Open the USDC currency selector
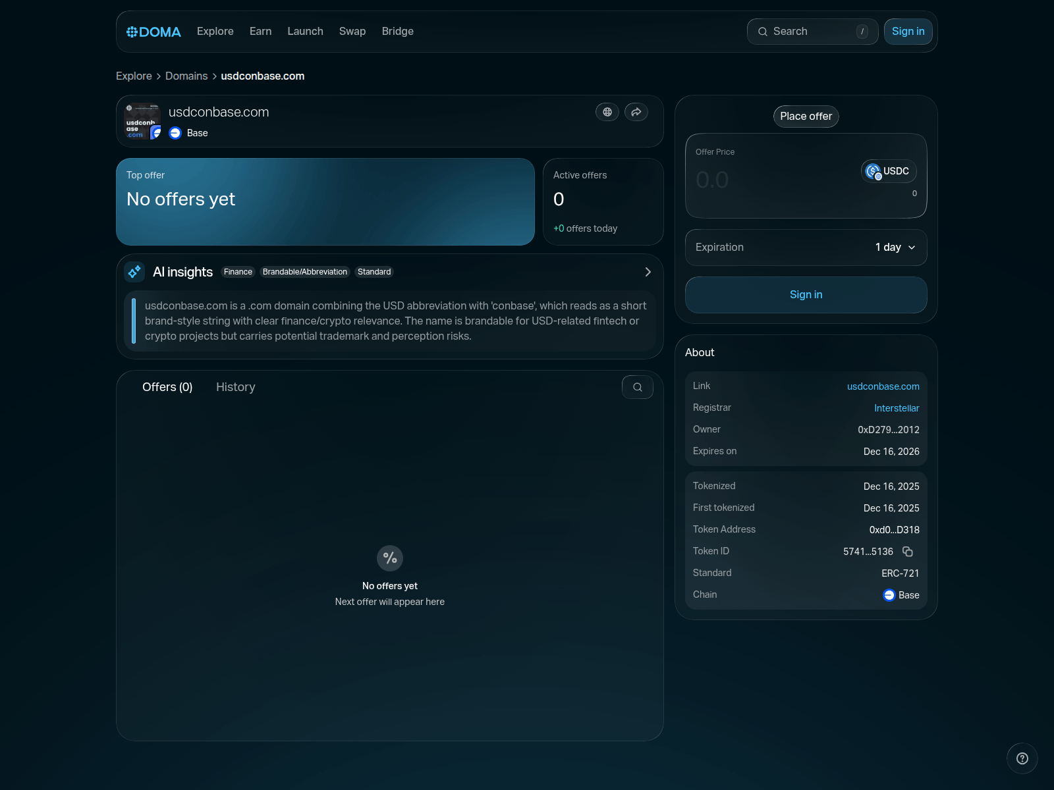The width and height of the screenshot is (1054, 790). point(889,171)
